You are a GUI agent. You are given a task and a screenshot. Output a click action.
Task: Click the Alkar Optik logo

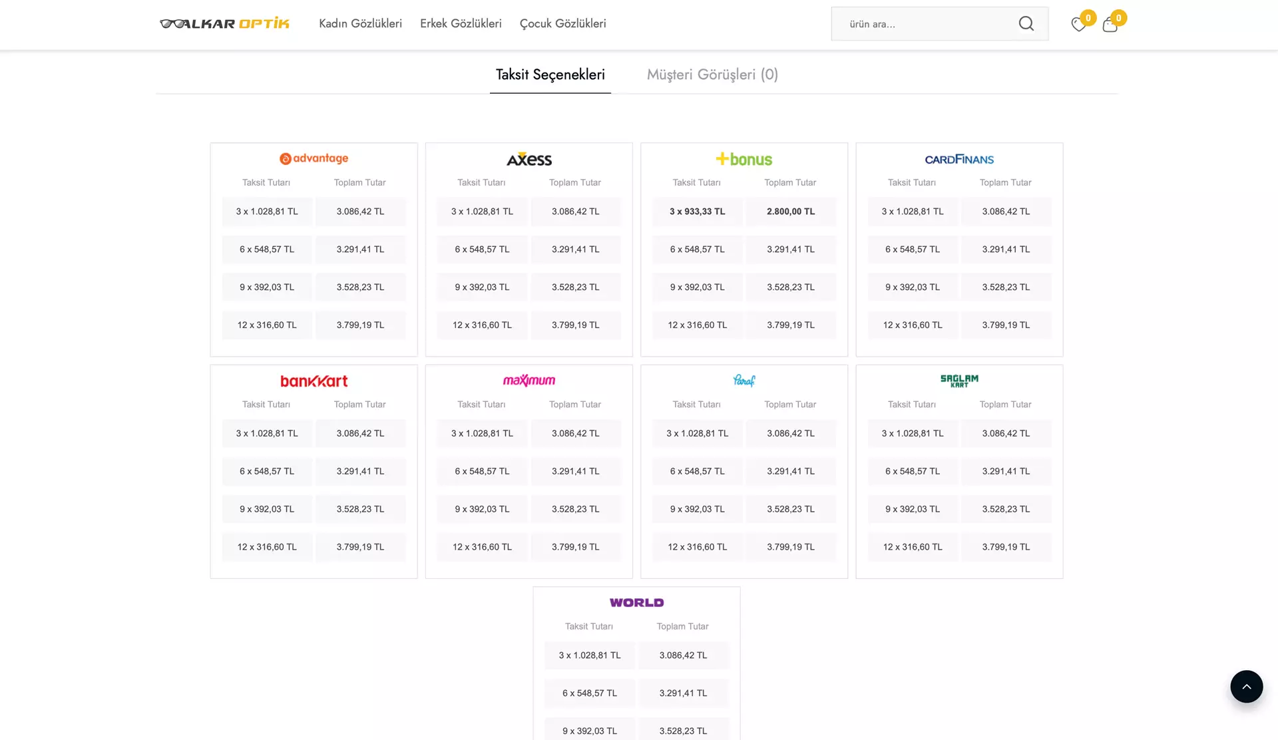pyautogui.click(x=224, y=23)
